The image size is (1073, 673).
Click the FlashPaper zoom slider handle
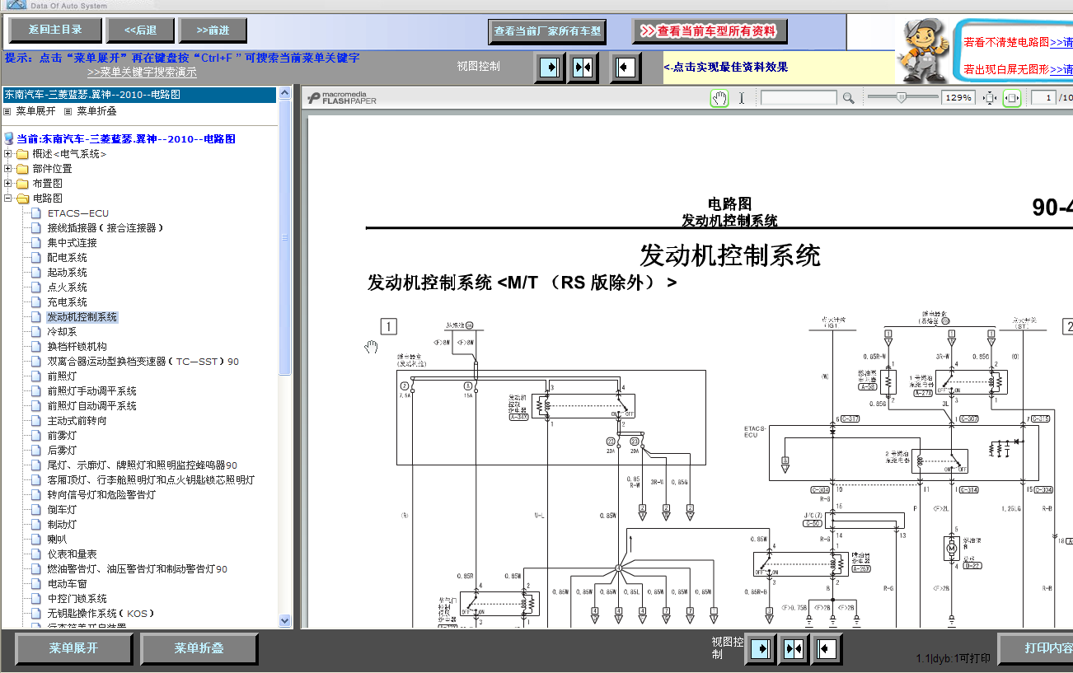click(x=902, y=98)
